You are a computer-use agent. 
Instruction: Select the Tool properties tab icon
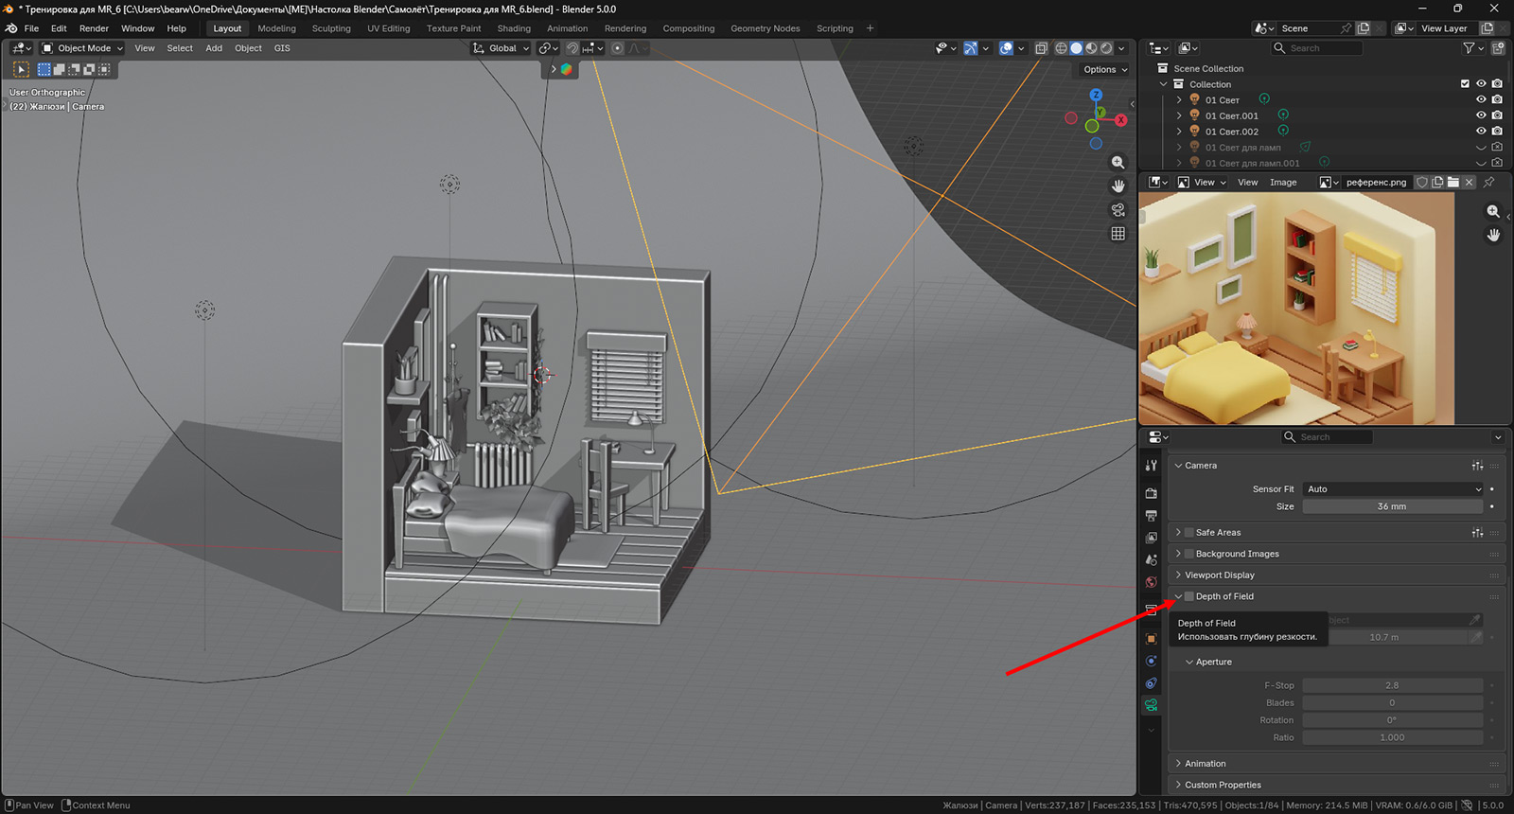point(1151,466)
